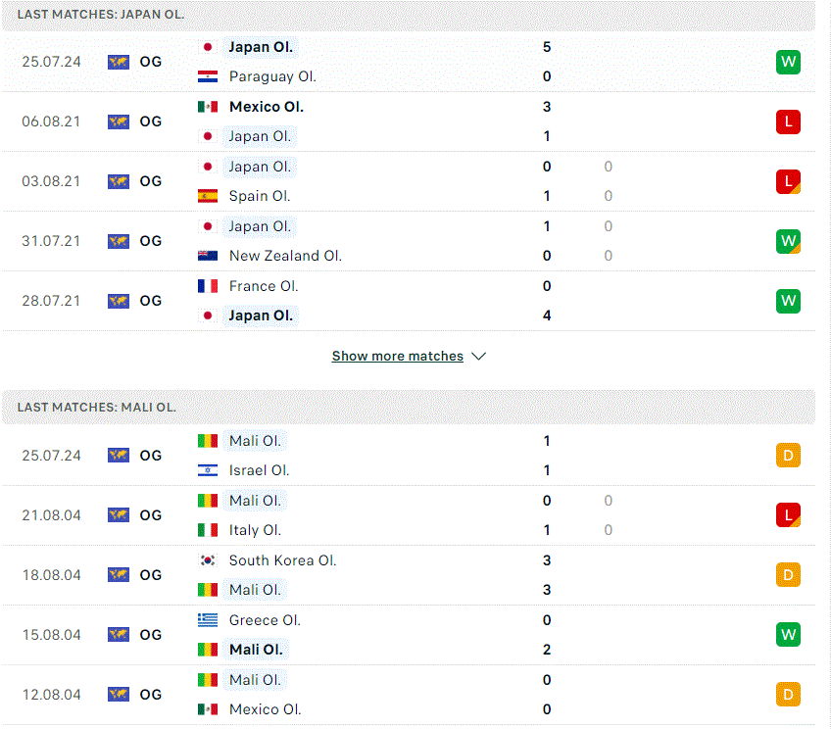This screenshot has height=729, width=831.
Task: Click the Greece Ol. flag icon
Action: (x=207, y=620)
